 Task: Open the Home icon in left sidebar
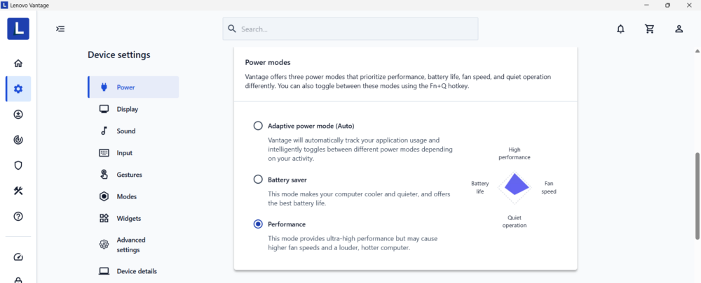[18, 64]
